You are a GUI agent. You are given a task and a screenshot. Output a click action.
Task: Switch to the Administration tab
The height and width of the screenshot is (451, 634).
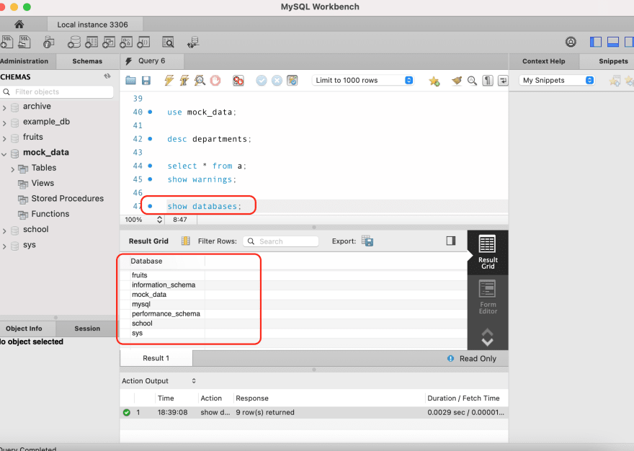[24, 61]
